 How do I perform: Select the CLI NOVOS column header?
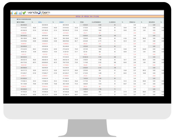point(112,22)
